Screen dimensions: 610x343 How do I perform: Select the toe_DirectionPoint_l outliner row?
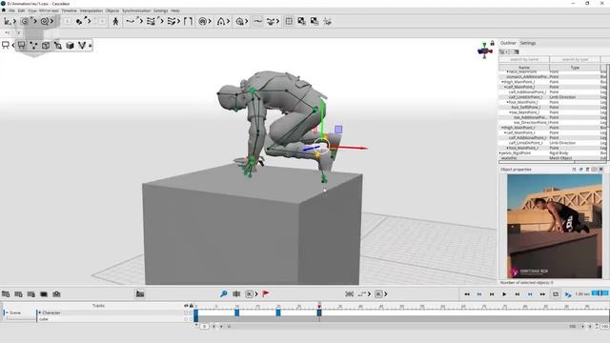click(553, 123)
